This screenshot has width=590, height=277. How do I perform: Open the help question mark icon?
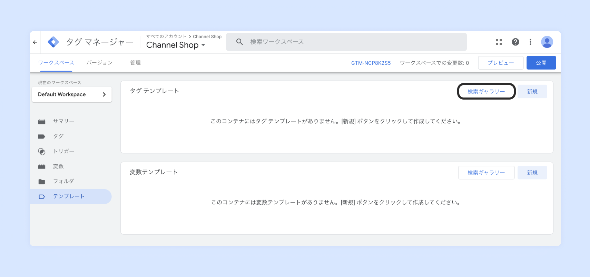[x=515, y=42]
